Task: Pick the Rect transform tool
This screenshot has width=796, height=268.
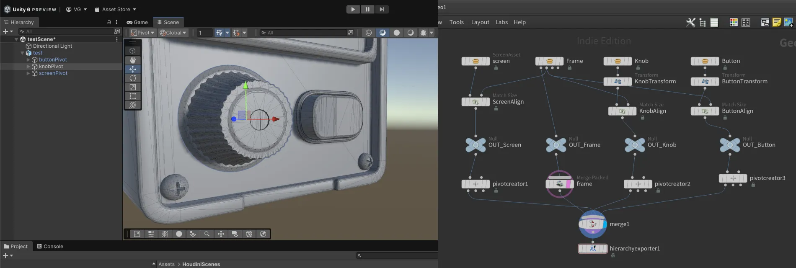Action: click(x=133, y=96)
